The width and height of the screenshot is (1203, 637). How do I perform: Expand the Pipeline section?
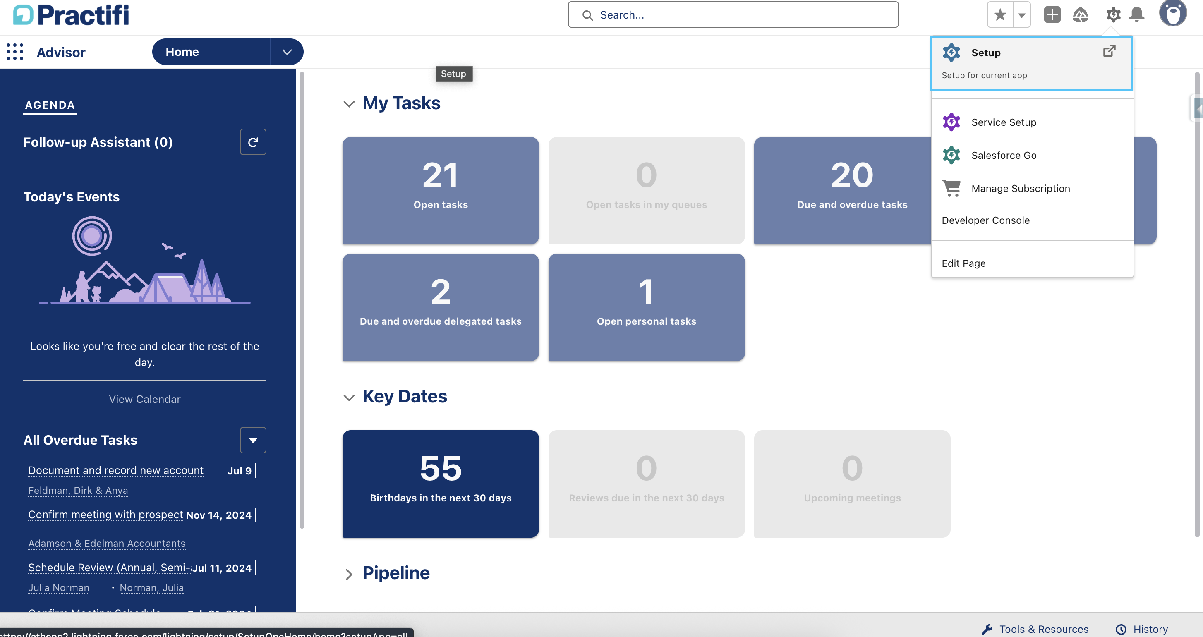point(349,574)
